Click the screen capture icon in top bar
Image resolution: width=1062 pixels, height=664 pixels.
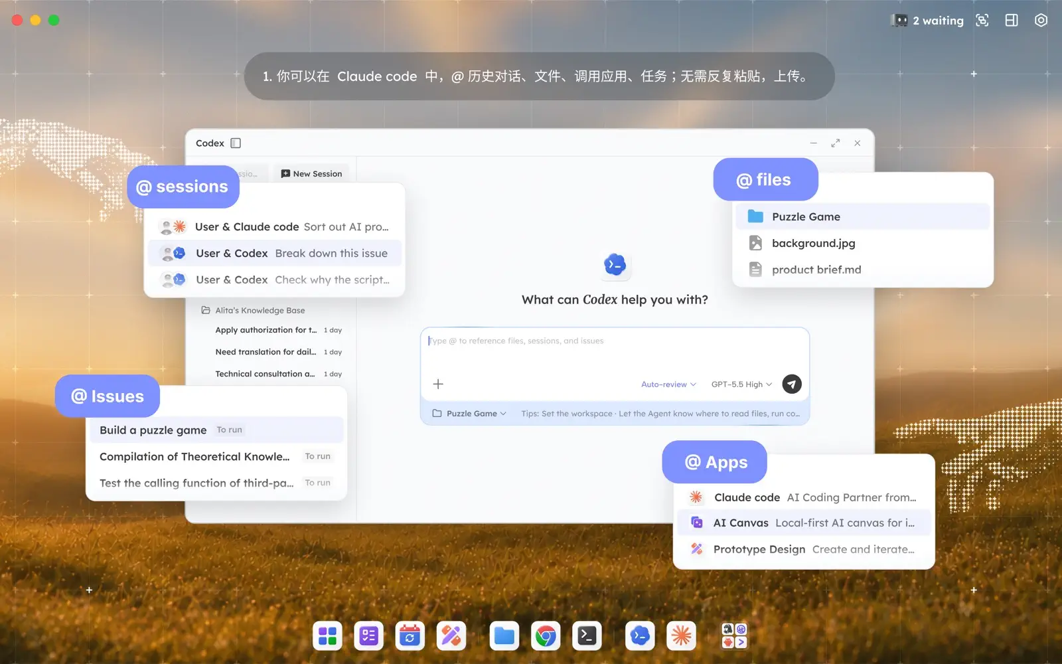point(982,21)
